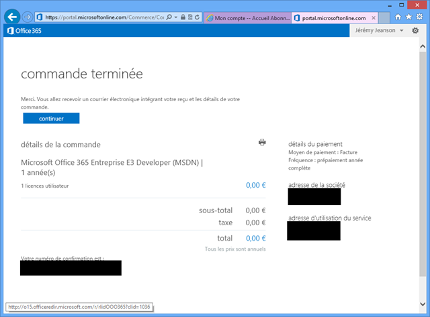Minimize the browser window
This screenshot has height=317, width=430.
click(390, 5)
